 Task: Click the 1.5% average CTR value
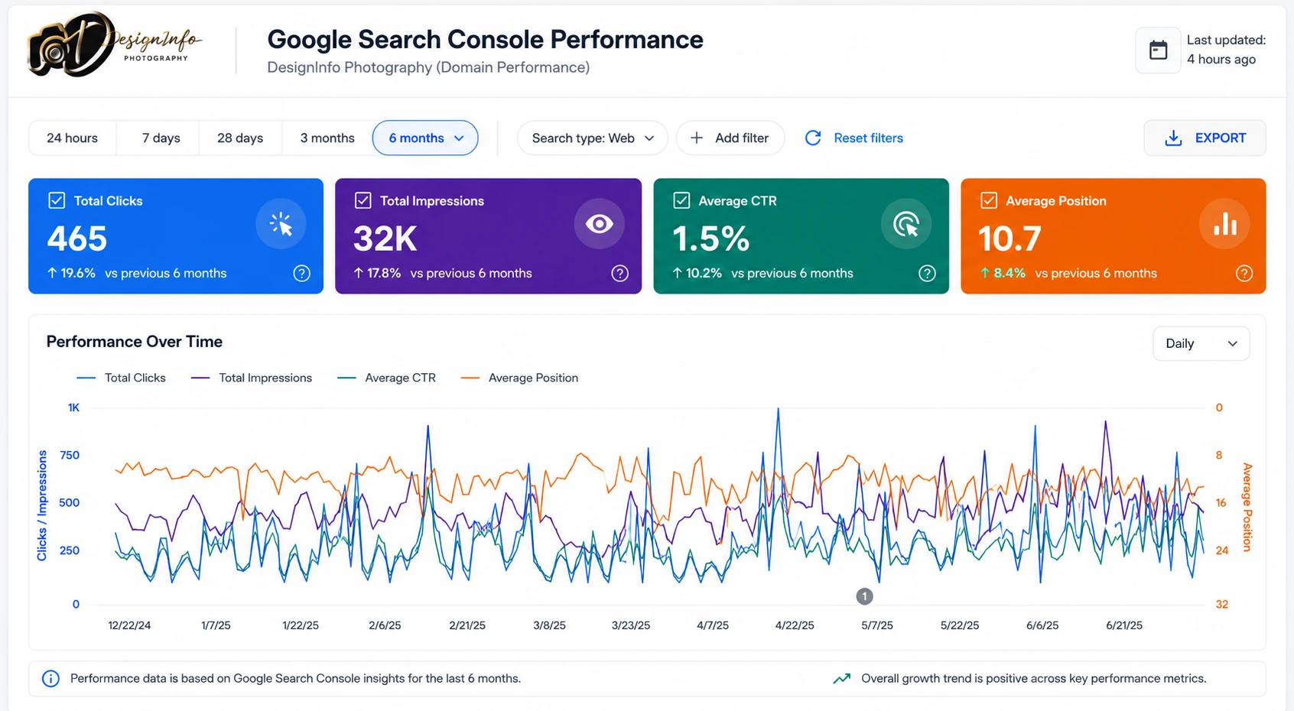click(710, 239)
